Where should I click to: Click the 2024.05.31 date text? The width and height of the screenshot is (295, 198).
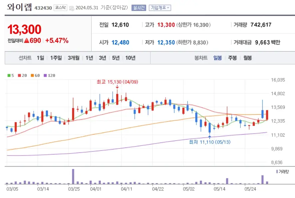coord(87,8)
